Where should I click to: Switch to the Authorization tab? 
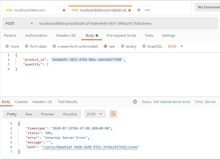click(x=36, y=35)
